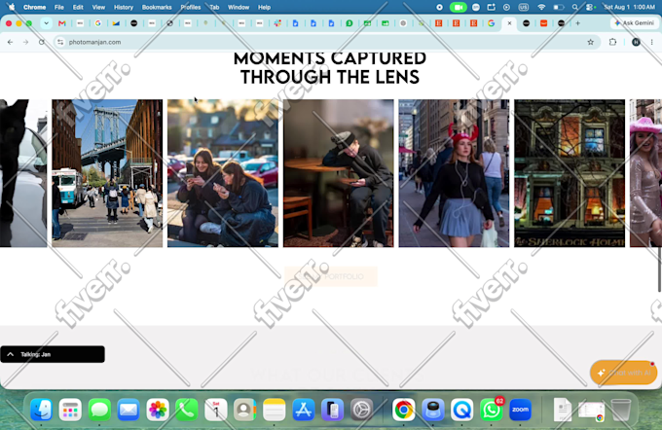Click the date and time in menu bar
This screenshot has width=662, height=430.
click(630, 7)
